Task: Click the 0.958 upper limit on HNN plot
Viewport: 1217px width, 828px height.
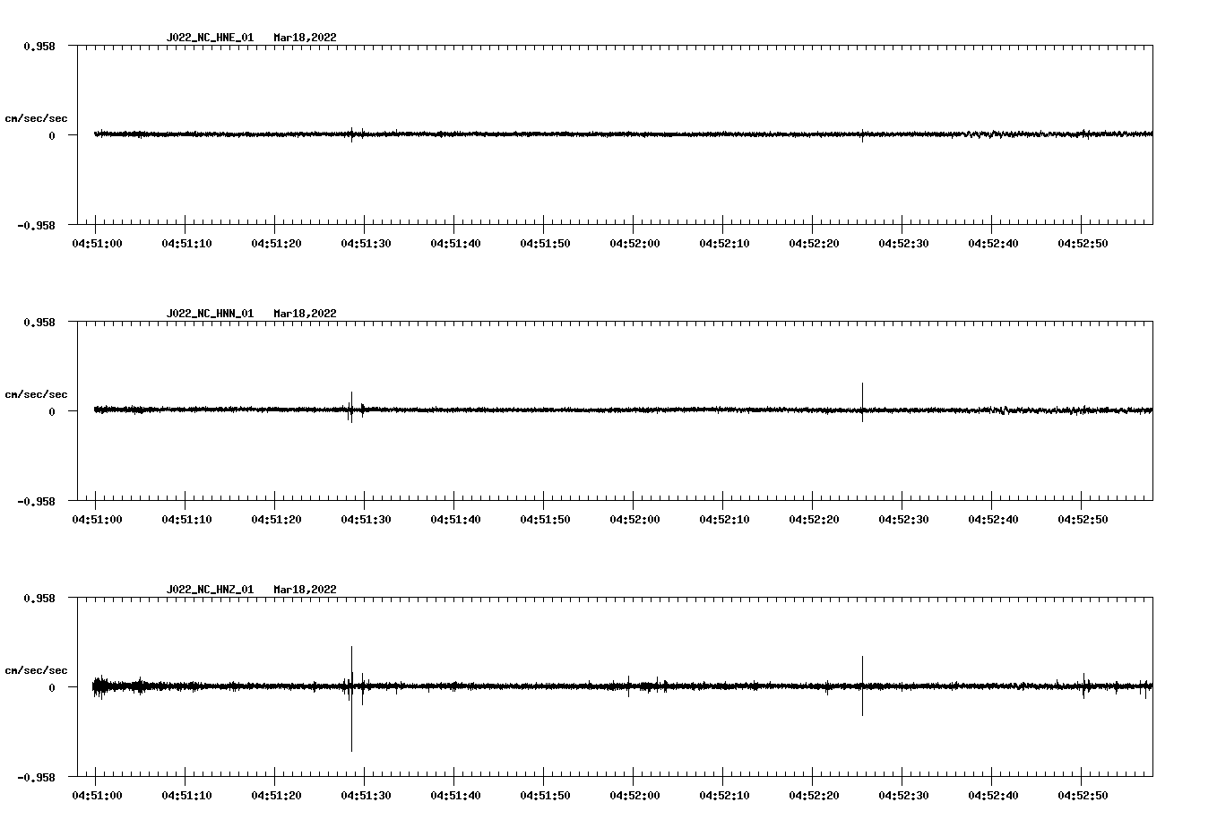Action: coord(39,322)
